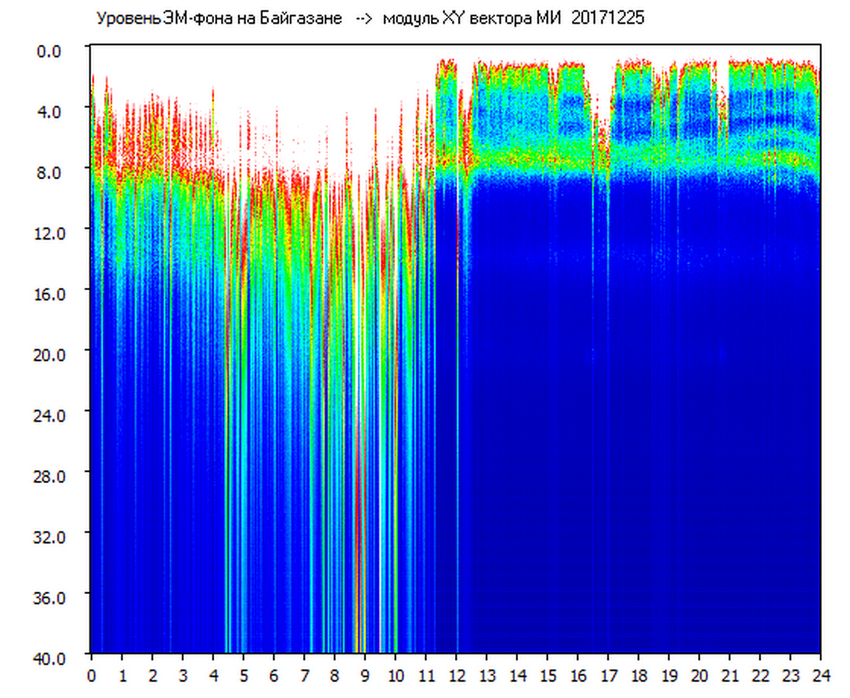Select hour 24 at the axis end
This screenshot has width=850, height=698.
click(821, 675)
